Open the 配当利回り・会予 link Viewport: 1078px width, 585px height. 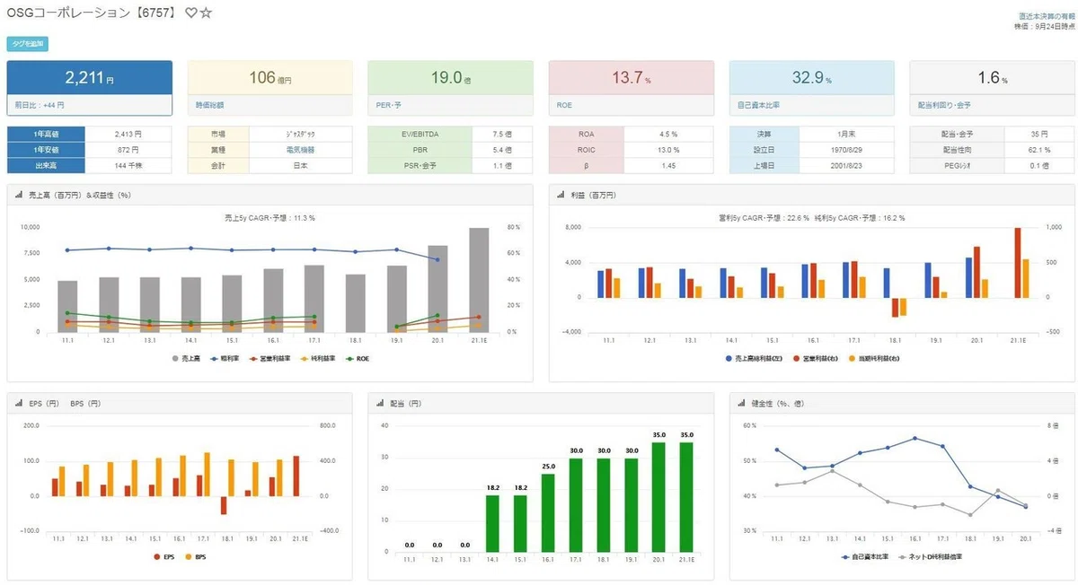tap(943, 105)
